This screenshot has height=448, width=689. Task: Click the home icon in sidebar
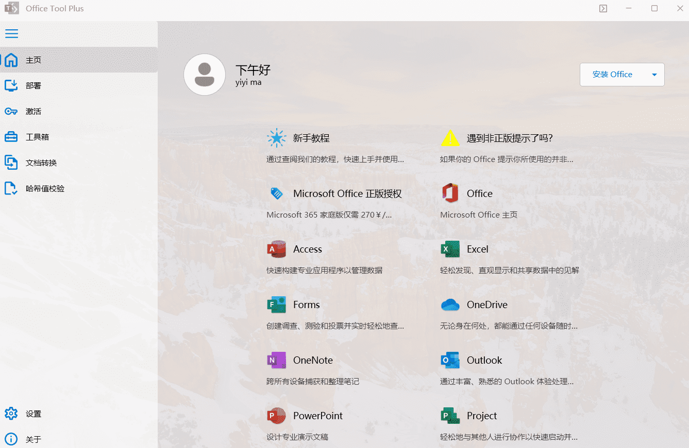point(11,60)
